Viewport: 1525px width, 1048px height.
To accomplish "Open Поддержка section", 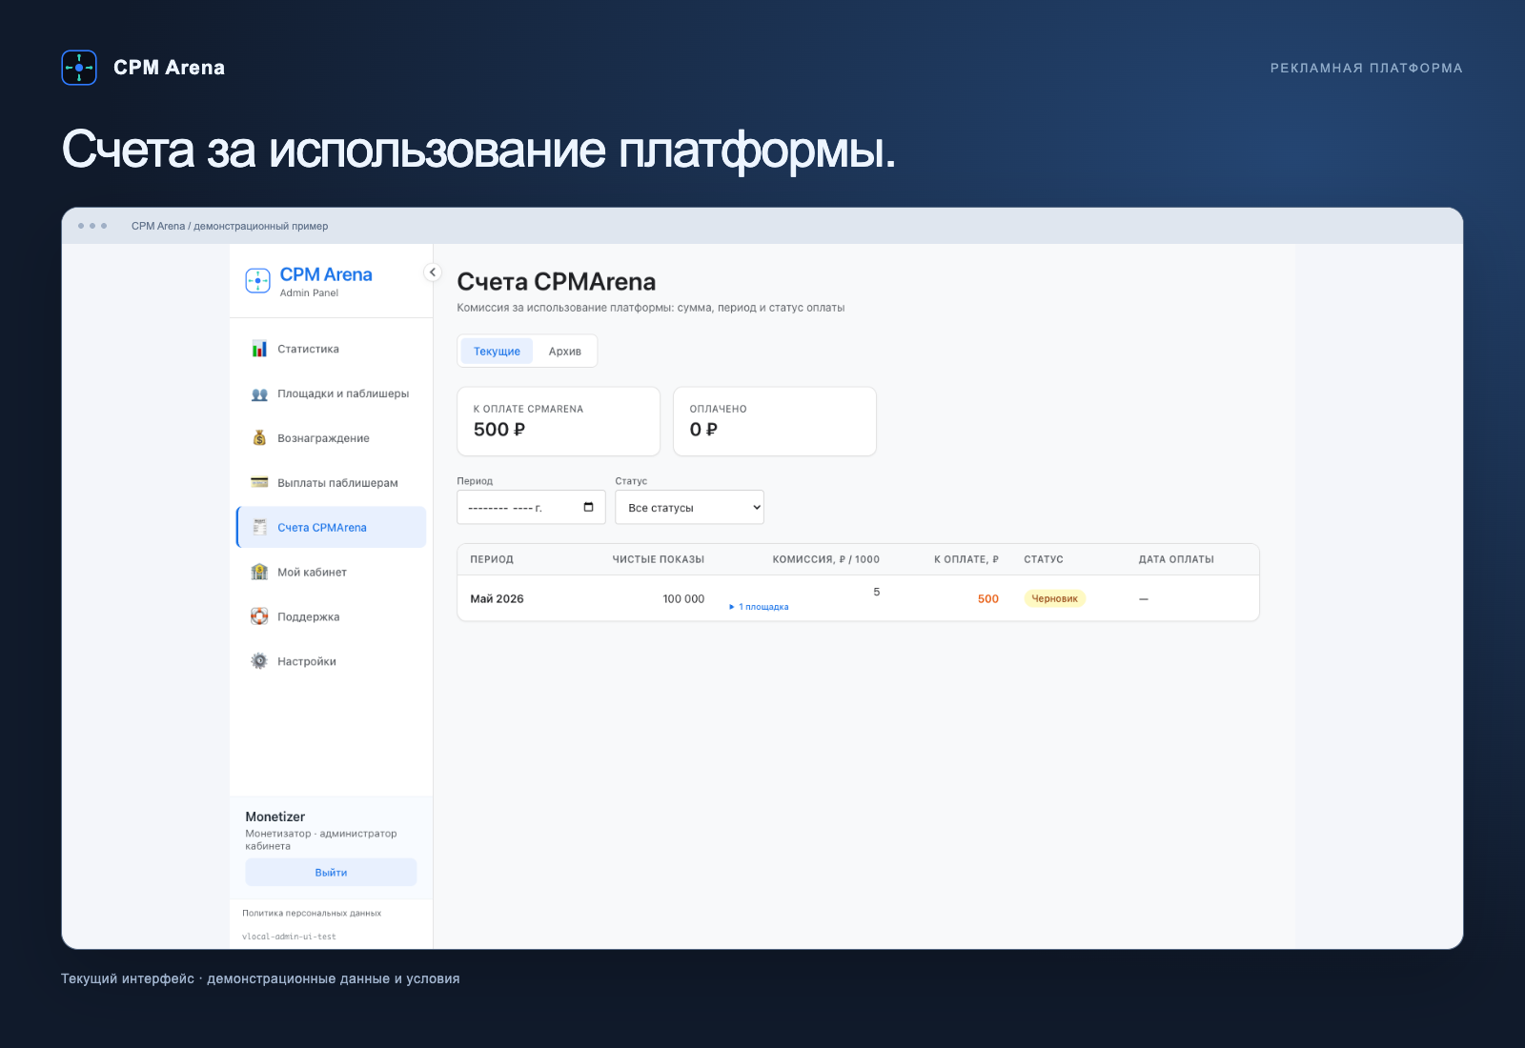I will (332, 616).
